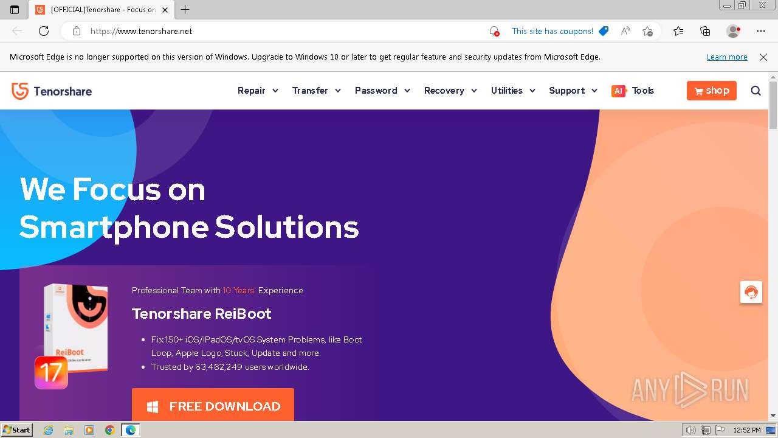Click the taskbar clock 12:52 PM

coord(747,430)
